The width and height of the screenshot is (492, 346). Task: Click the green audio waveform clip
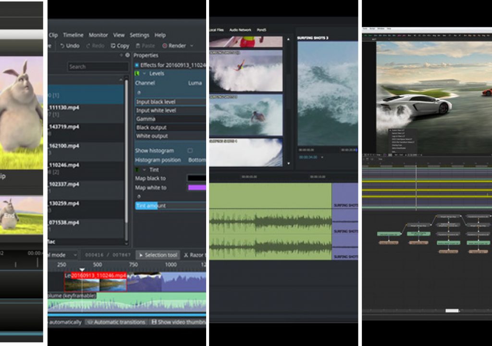click(270, 222)
